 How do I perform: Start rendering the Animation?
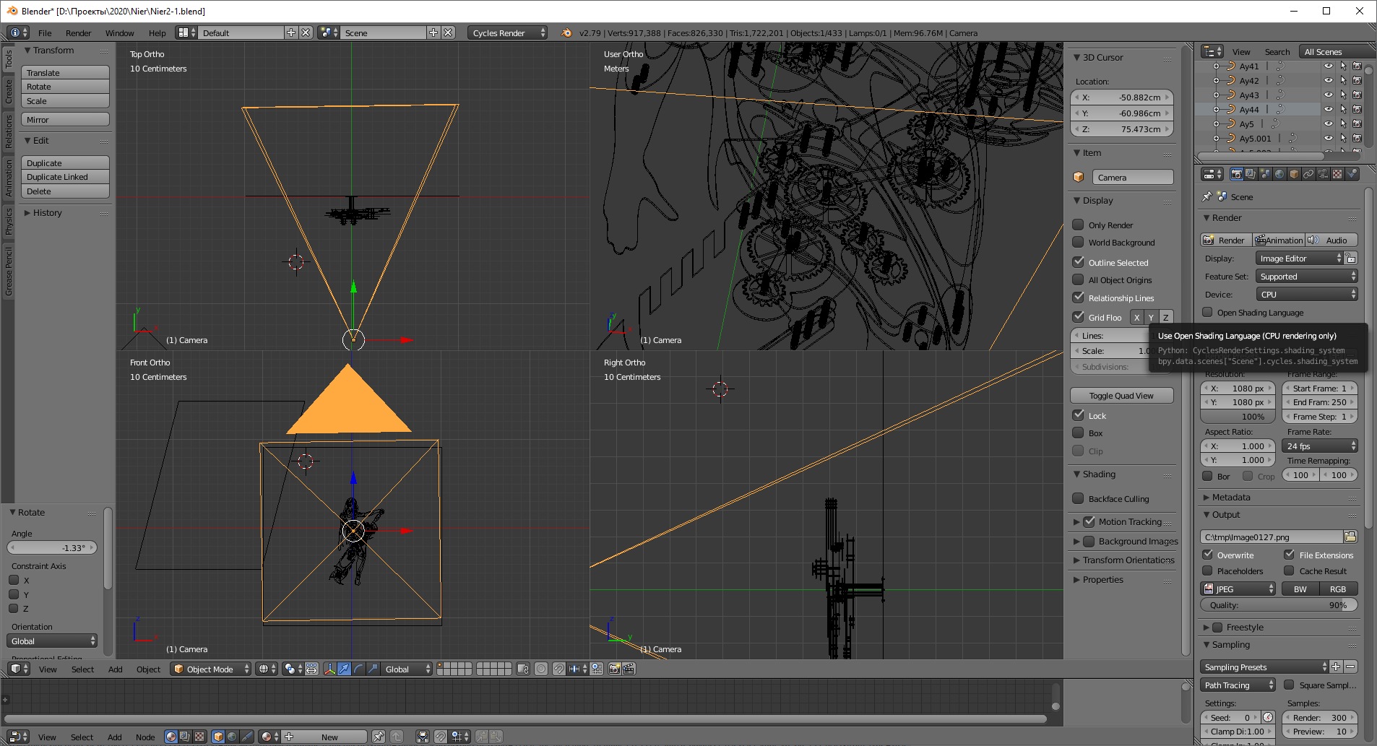point(1278,240)
